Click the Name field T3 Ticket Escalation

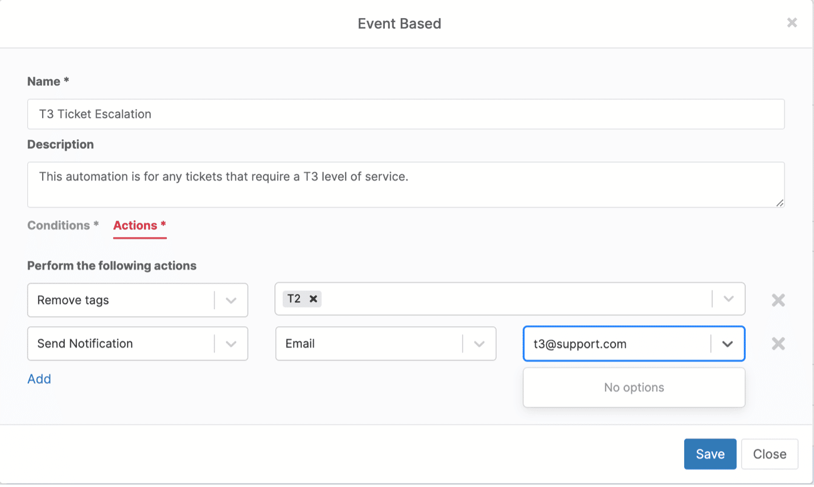[x=405, y=114]
